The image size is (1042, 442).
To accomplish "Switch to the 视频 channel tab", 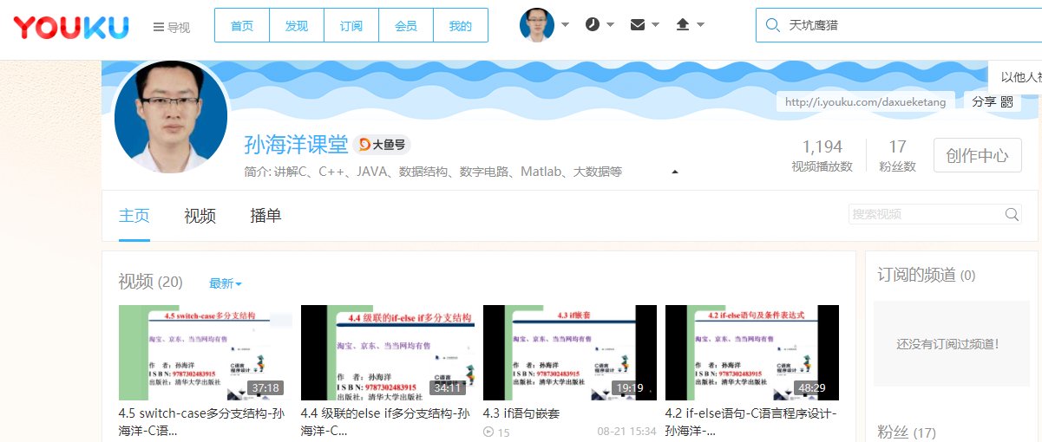I will point(200,216).
